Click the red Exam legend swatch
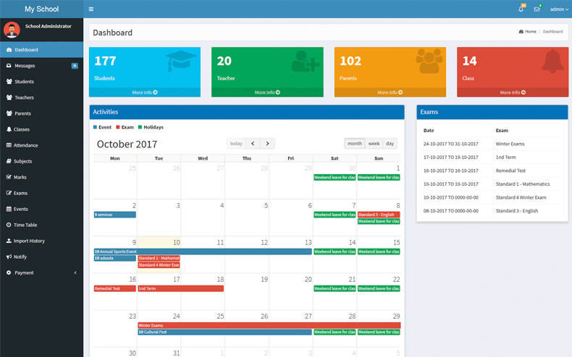This screenshot has height=357, width=572. click(118, 127)
